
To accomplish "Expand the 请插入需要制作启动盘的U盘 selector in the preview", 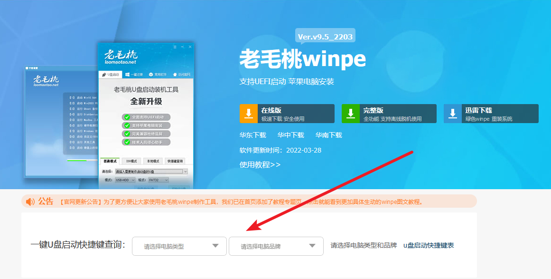I will (x=151, y=172).
